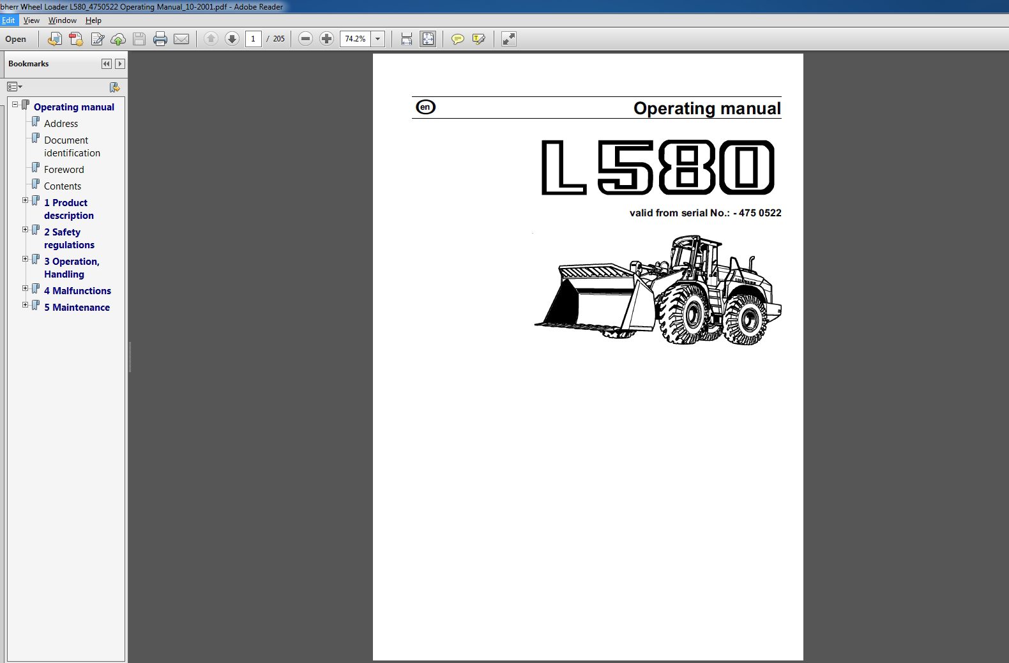Select the fit one full page icon
1009x663 pixels.
tap(428, 39)
